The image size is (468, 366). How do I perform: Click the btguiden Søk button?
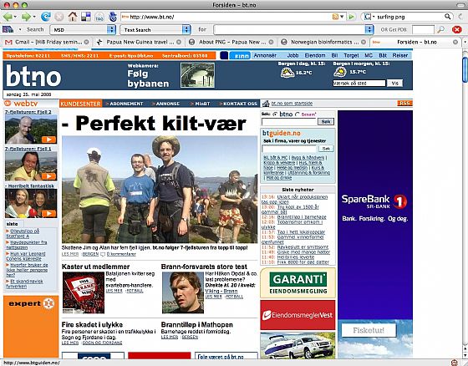(326, 149)
